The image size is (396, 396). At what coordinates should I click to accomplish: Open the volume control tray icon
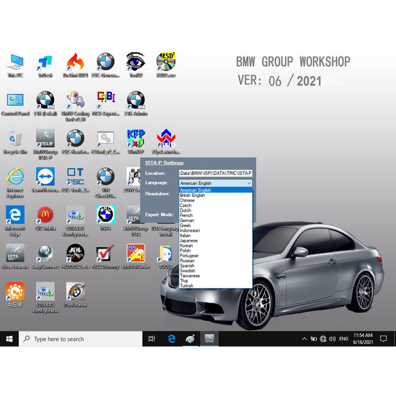(x=332, y=339)
